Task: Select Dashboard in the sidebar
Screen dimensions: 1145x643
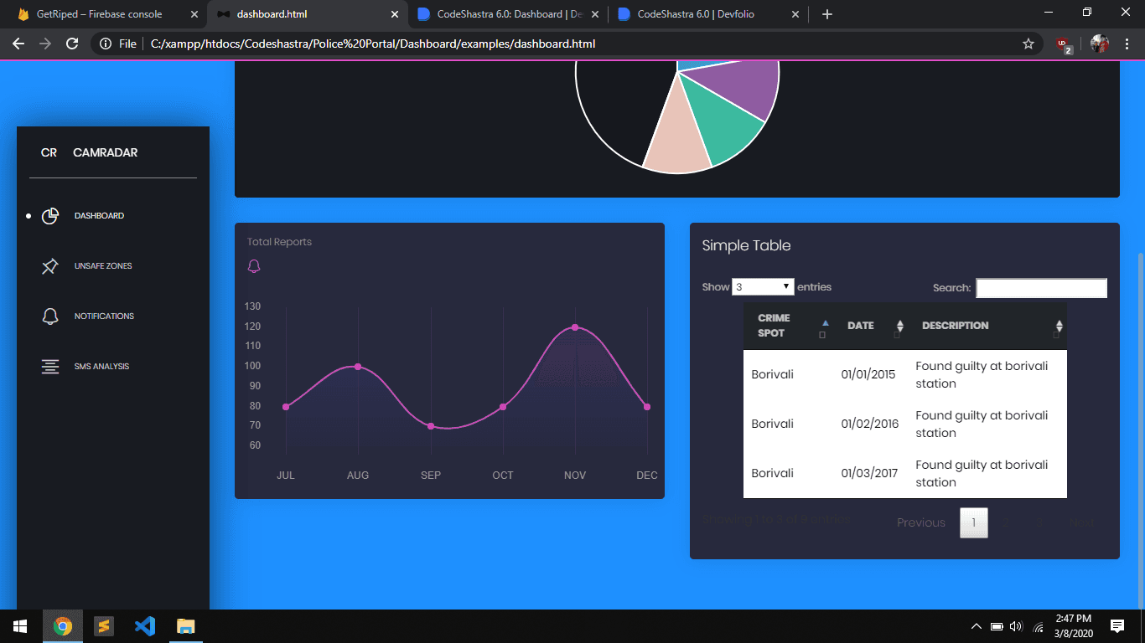Action: pos(99,216)
